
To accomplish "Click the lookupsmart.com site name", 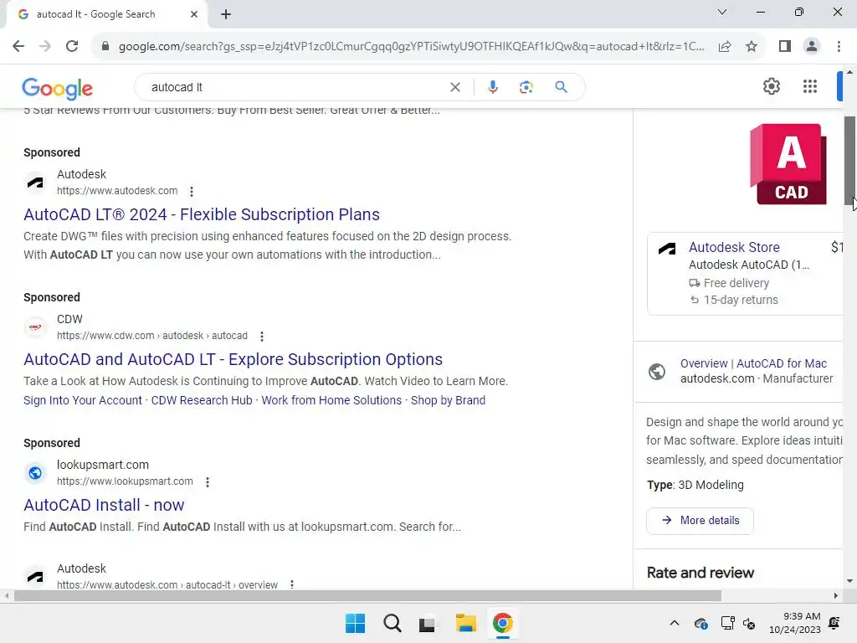I will [103, 465].
